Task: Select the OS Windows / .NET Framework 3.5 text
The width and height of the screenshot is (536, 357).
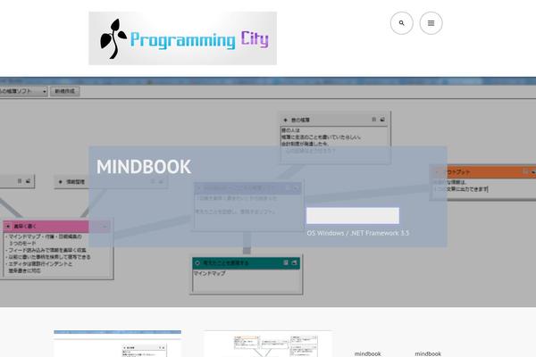Action: (x=358, y=233)
